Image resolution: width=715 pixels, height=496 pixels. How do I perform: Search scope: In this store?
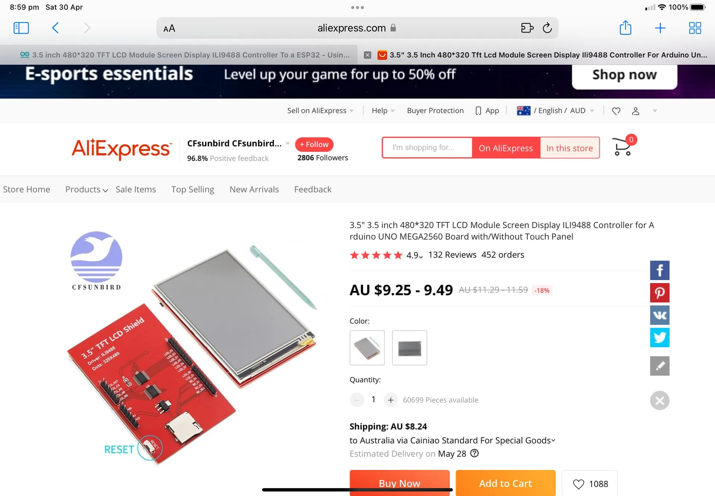(x=569, y=148)
